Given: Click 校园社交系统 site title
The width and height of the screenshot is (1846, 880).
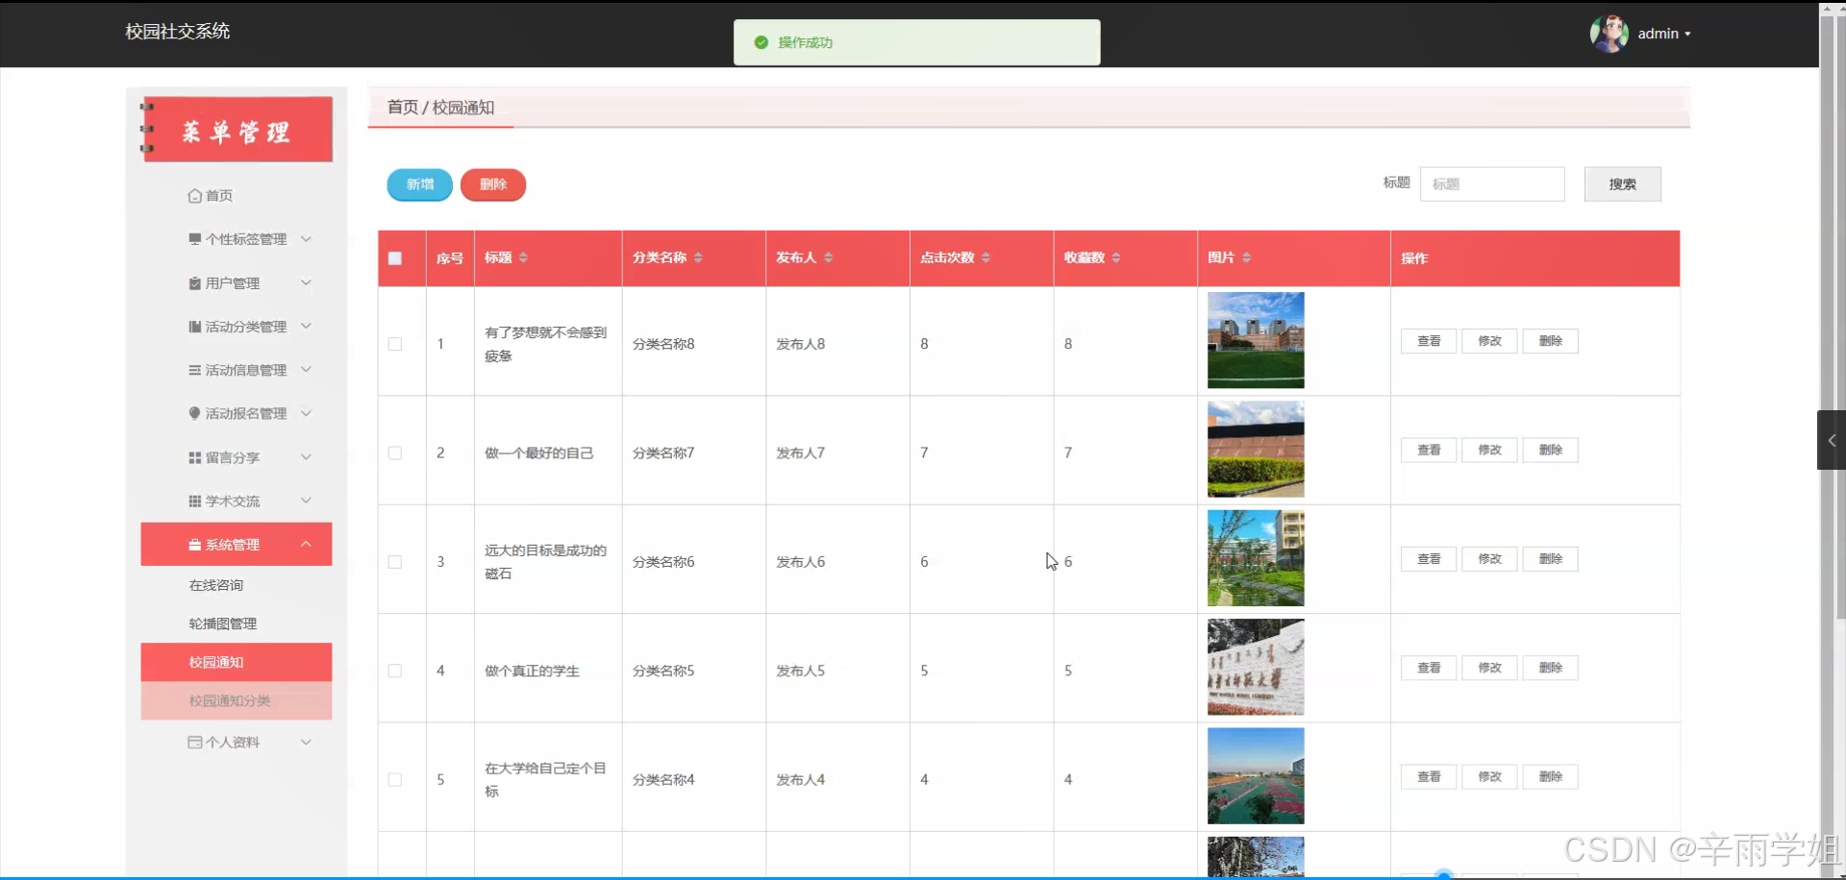Looking at the screenshot, I should click(178, 32).
